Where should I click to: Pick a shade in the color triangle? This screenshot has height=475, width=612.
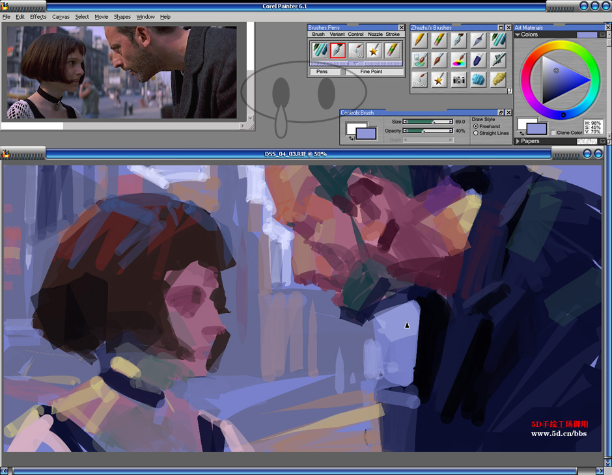(560, 80)
